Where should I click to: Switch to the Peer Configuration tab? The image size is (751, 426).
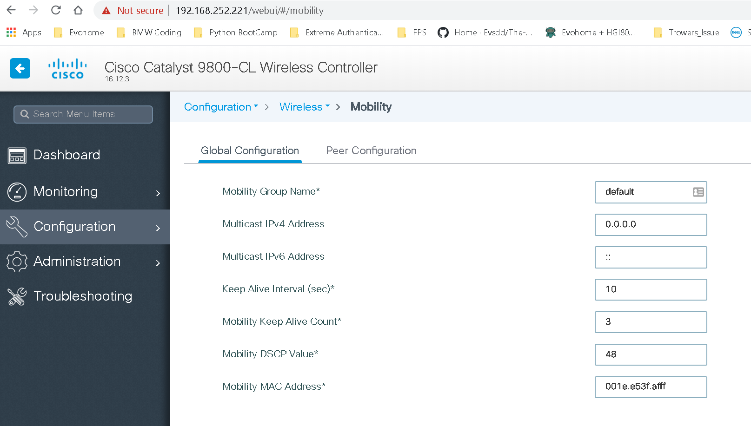pyautogui.click(x=371, y=151)
